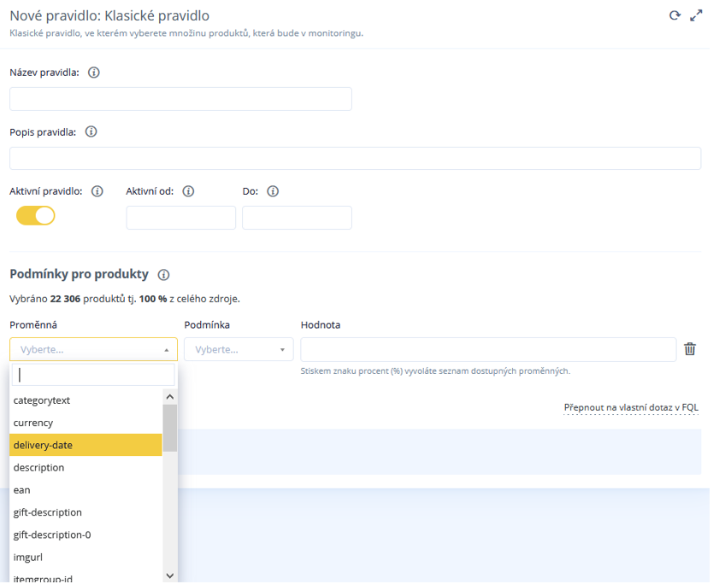This screenshot has width=719, height=584.
Task: Delete the condition row with trash icon
Action: coord(690,348)
